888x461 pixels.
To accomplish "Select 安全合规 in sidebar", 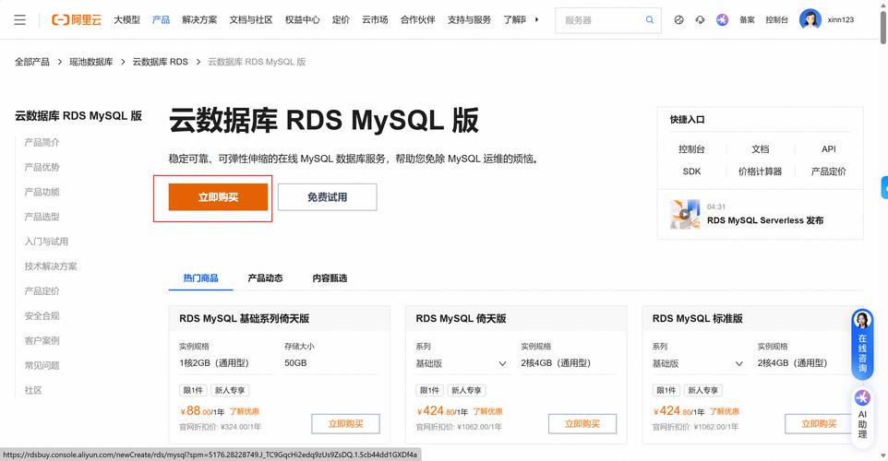I will click(42, 316).
